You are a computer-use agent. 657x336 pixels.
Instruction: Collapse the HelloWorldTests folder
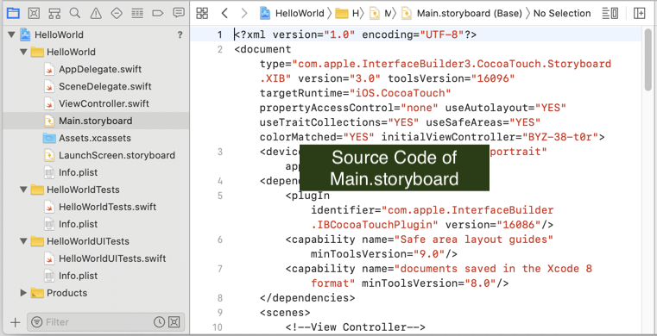23,190
